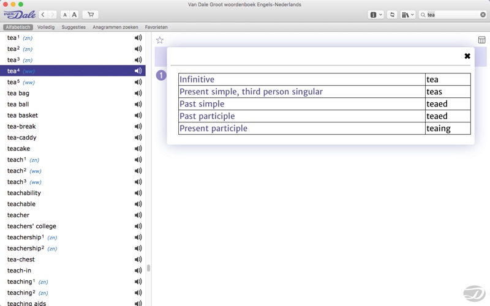
Task: Toggle the table layout icon at right
Action: point(481,40)
